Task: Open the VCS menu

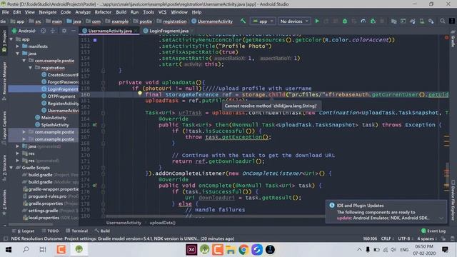Action: (162, 12)
